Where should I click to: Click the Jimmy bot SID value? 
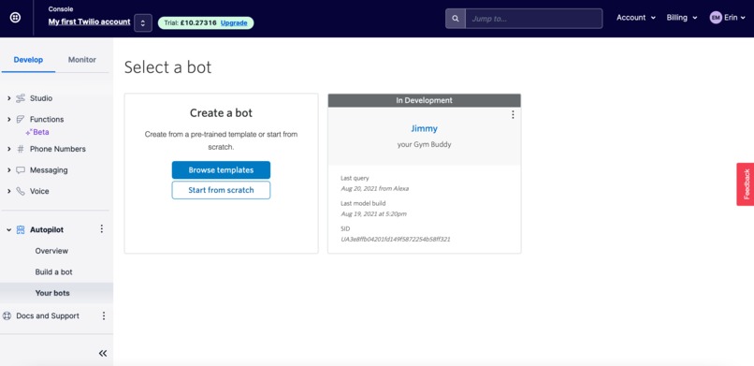[x=396, y=239]
